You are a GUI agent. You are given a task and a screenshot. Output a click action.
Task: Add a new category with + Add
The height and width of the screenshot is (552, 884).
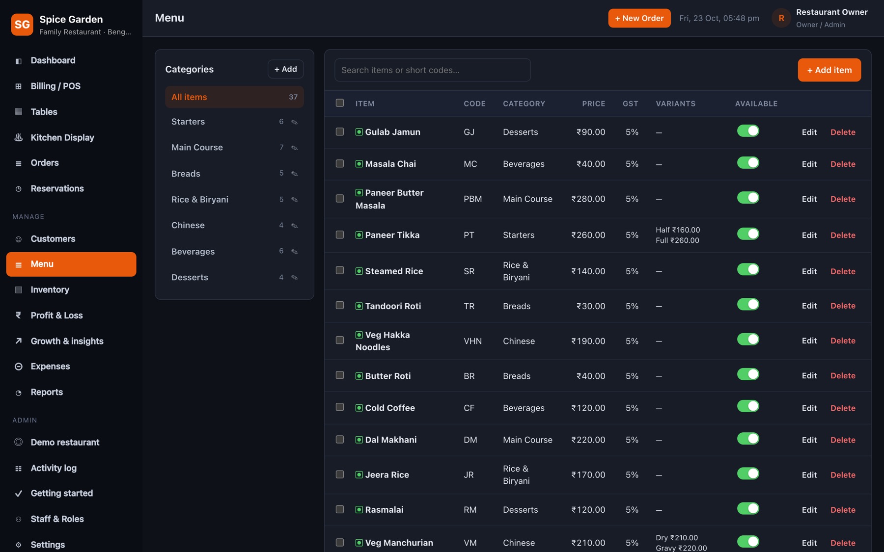(285, 69)
